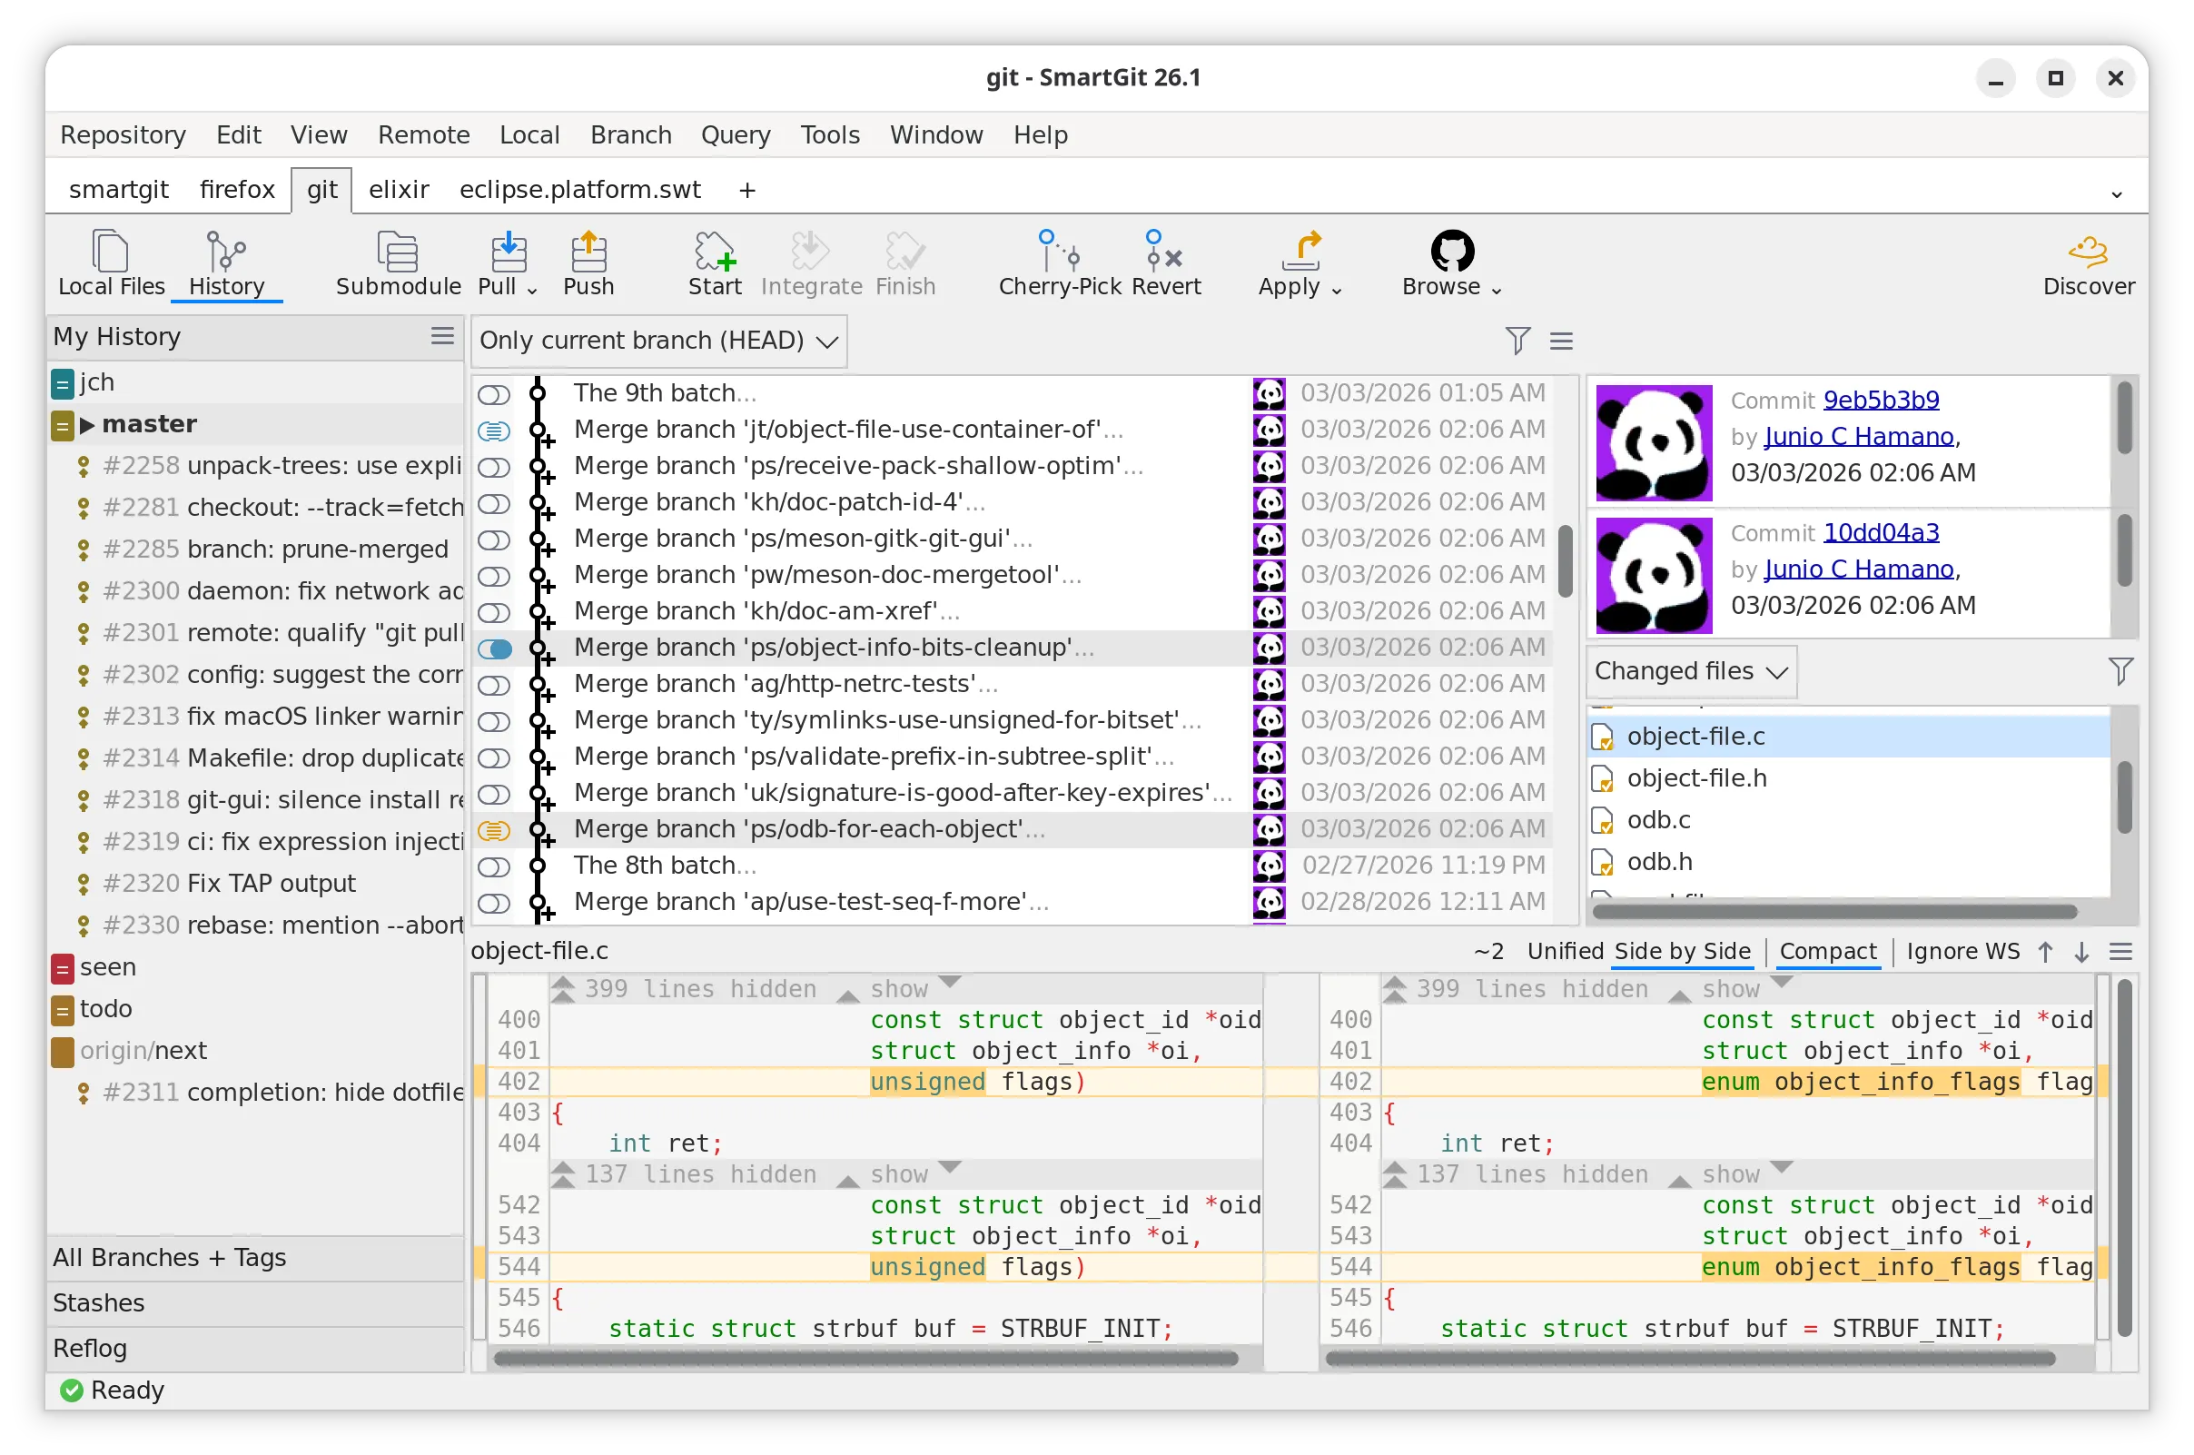2194x1455 pixels.
Task: Open the Changed files dropdown
Action: click(1690, 671)
